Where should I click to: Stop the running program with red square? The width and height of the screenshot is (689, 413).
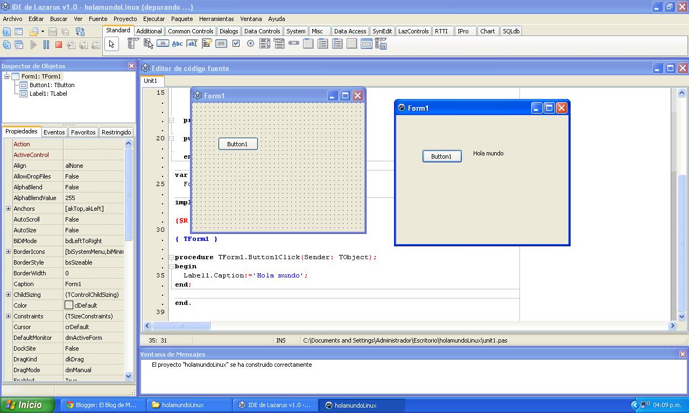click(x=59, y=45)
